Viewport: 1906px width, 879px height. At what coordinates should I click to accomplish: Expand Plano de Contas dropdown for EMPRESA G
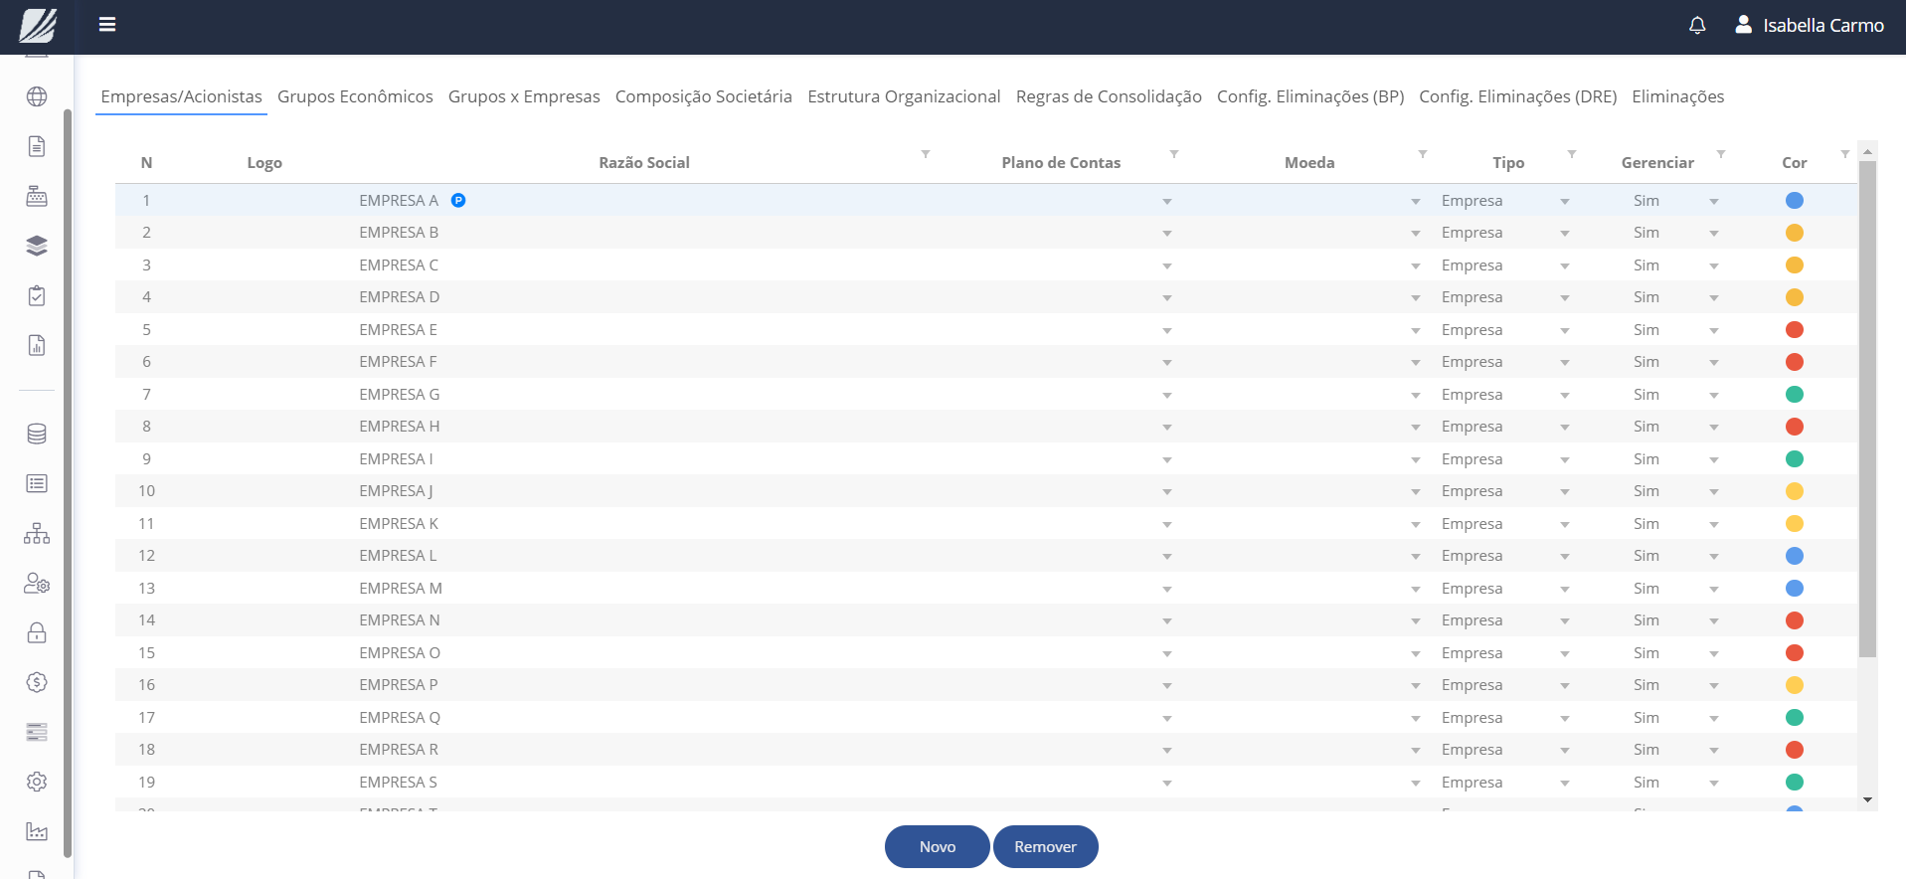(1167, 396)
